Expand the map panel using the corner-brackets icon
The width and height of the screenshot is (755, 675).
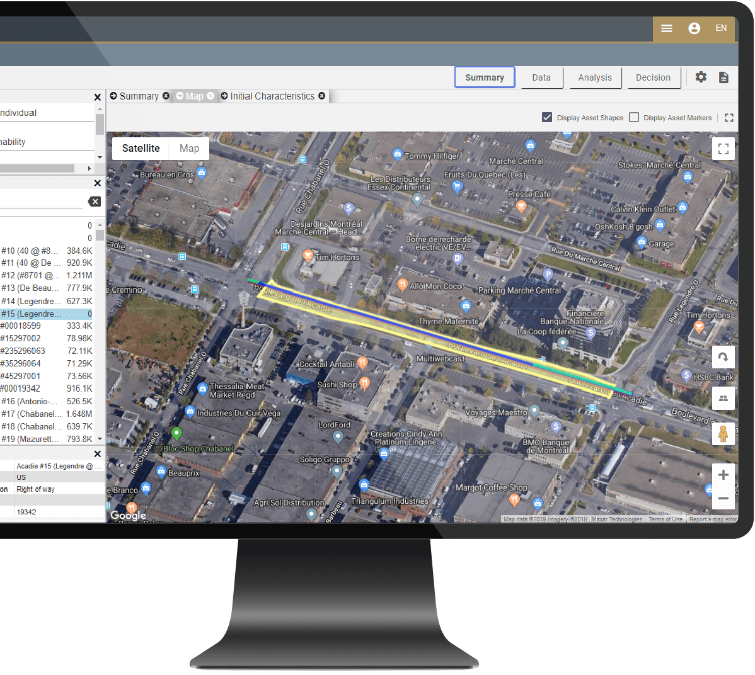click(x=729, y=118)
